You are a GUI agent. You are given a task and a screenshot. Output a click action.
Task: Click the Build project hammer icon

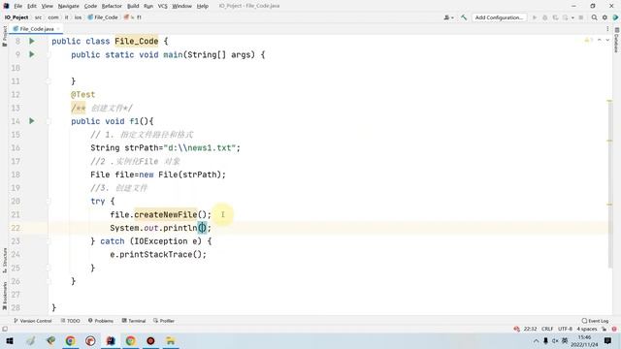464,17
